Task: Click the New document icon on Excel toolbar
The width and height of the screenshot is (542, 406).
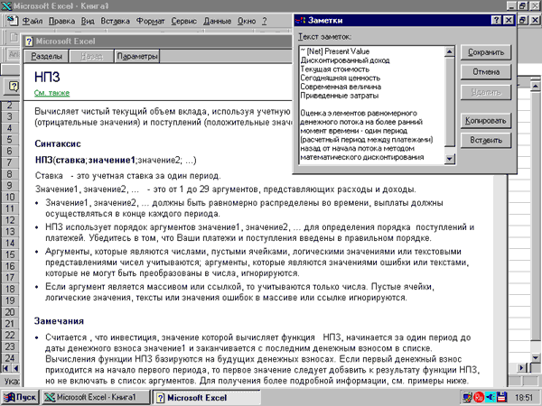Action: click(14, 37)
